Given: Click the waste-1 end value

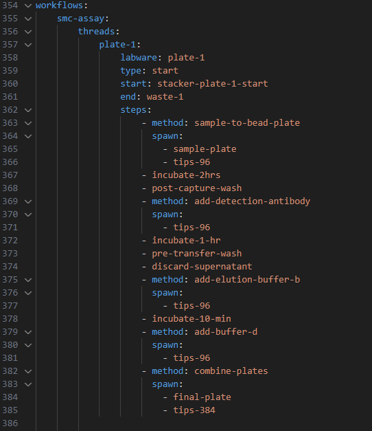Looking at the screenshot, I should point(165,97).
